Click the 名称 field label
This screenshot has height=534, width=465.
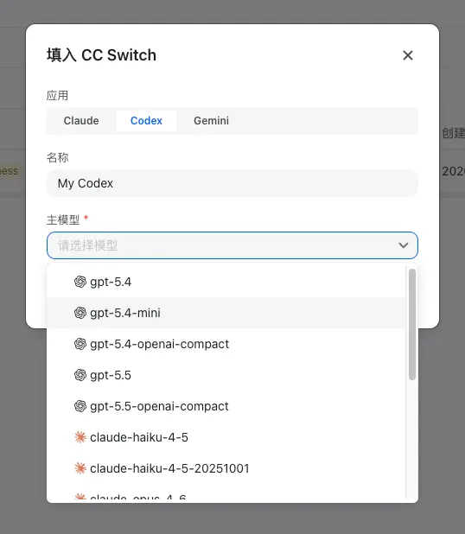[58, 157]
